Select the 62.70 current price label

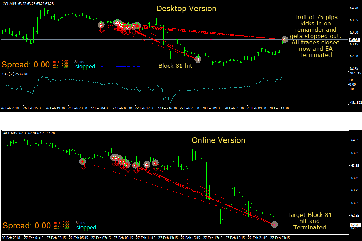click(355, 225)
